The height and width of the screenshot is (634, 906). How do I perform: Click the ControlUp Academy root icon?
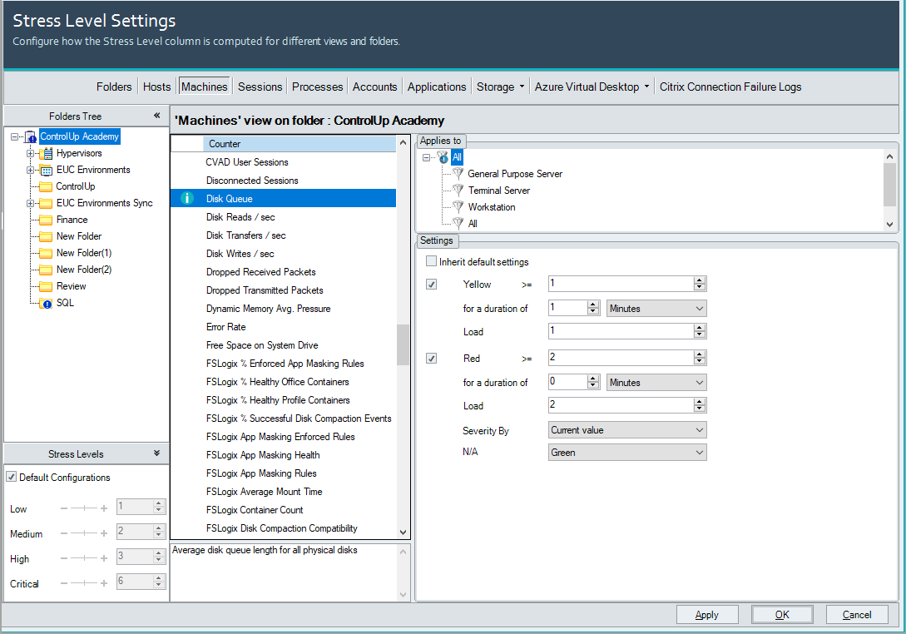pos(30,136)
